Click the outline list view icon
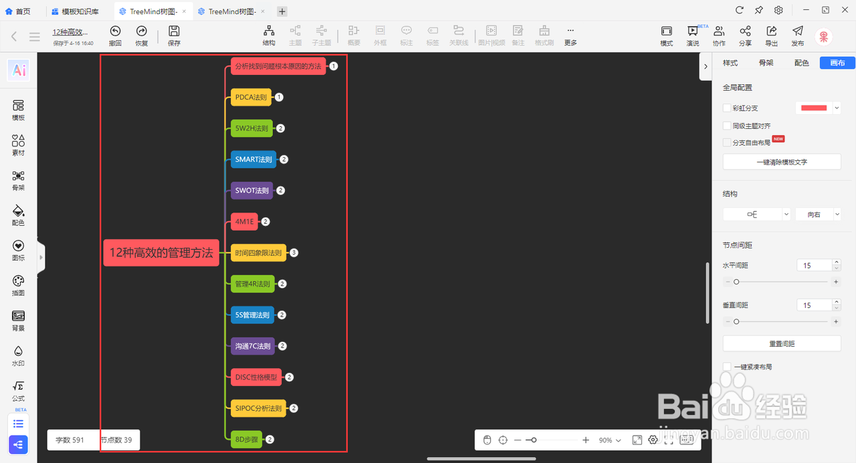This screenshot has height=463, width=856. point(19,424)
